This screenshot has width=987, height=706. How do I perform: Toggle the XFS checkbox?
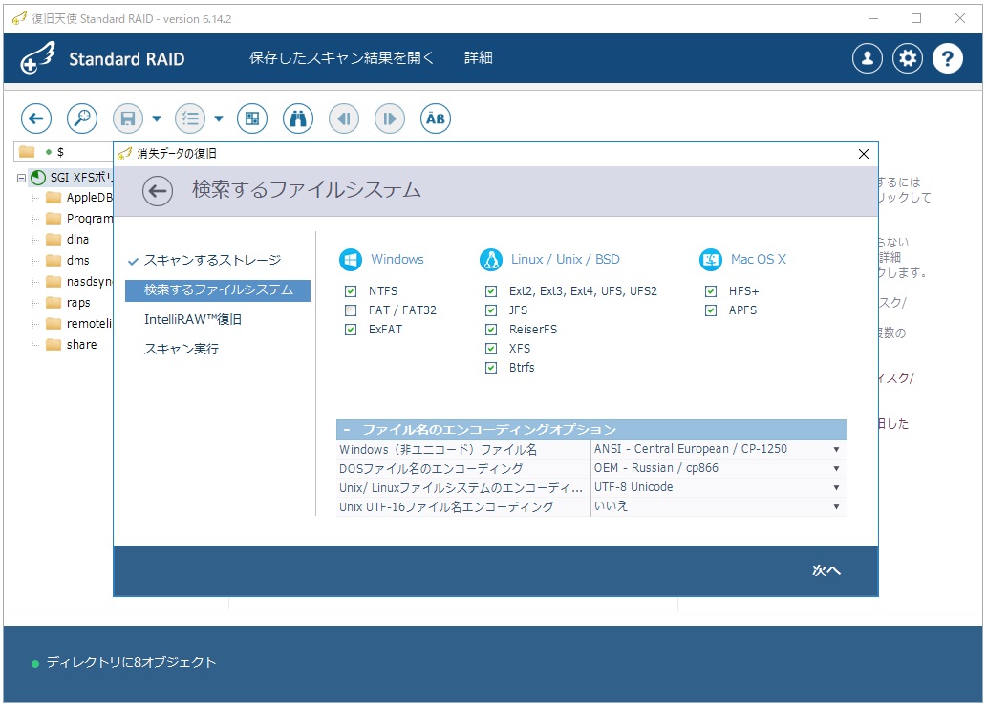tap(491, 349)
